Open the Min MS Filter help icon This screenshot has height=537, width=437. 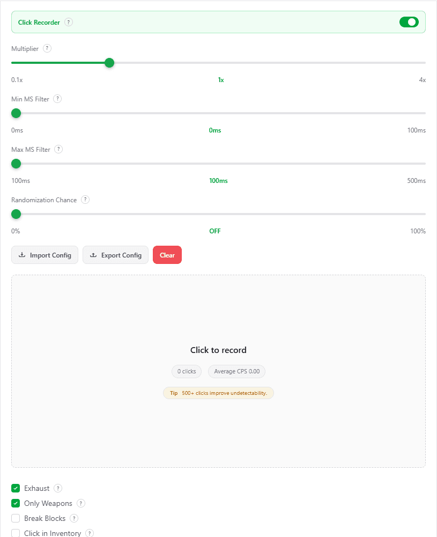[57, 99]
